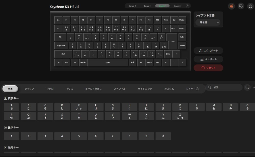Select the MO(3) key on the keyboard layout
Image resolution: width=255 pixels, height=157 pixels.
pos(149,62)
